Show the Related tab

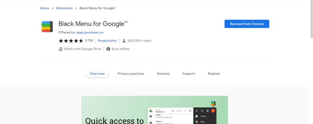(213, 74)
